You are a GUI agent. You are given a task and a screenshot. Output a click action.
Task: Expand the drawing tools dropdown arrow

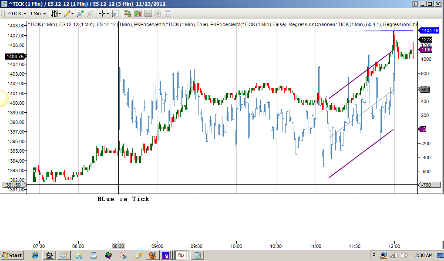click(73, 13)
